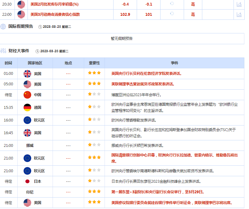
Task: Click the clock icon next to holiday date
Action: [40, 27]
